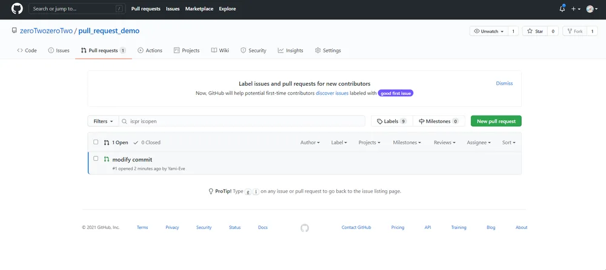The height and width of the screenshot is (270, 606).
Task: Open the zeroTwozeroTwo owner link
Action: pos(46,31)
